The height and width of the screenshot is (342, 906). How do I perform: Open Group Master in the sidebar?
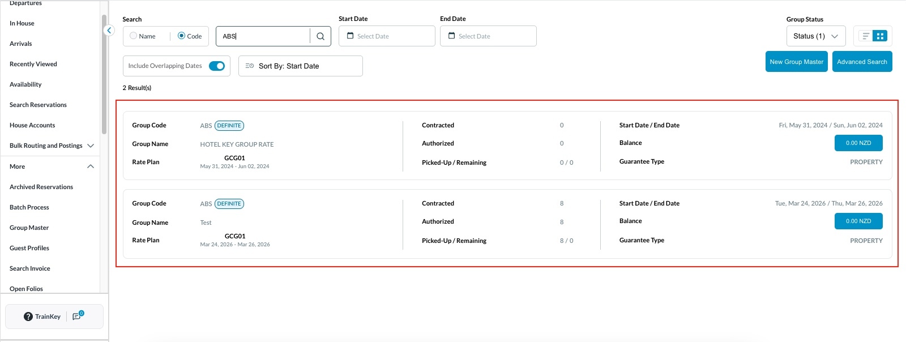pyautogui.click(x=29, y=228)
